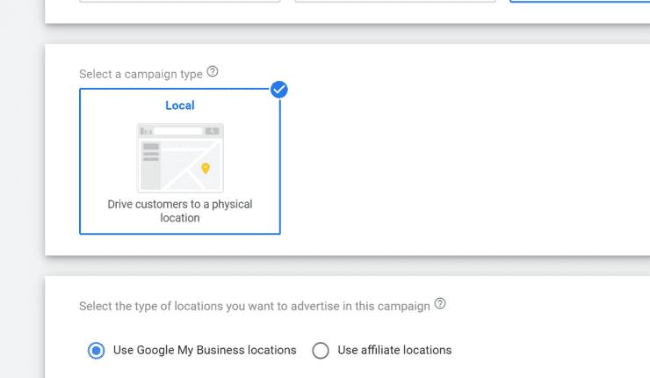Click the "Local" campaign type title
Image resolution: width=650 pixels, height=378 pixels.
click(180, 105)
